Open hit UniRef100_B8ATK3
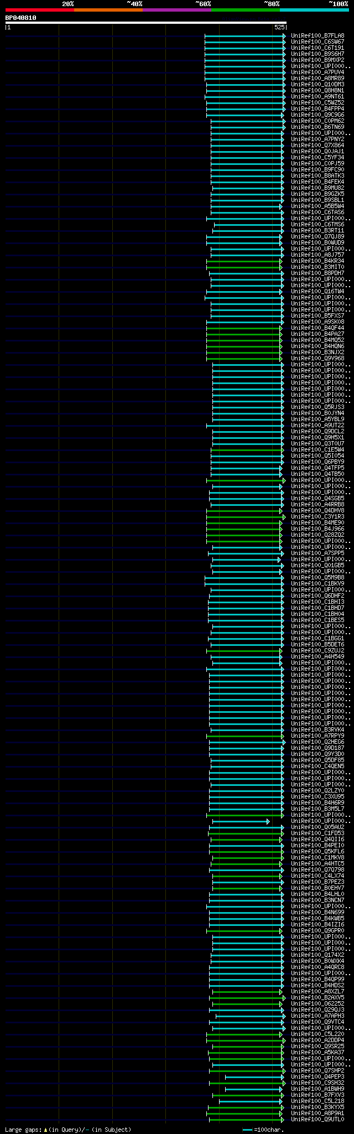 tap(317, 175)
